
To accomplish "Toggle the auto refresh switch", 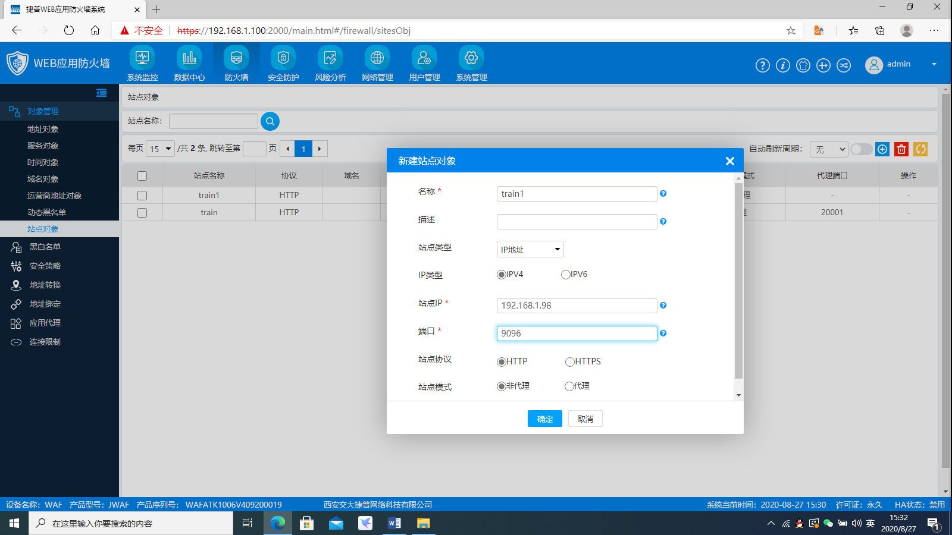I will (x=861, y=149).
